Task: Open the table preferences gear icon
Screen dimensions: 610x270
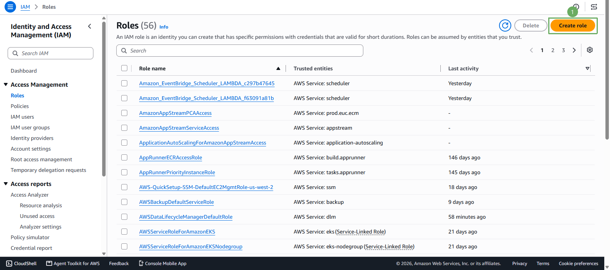Action: point(590,50)
